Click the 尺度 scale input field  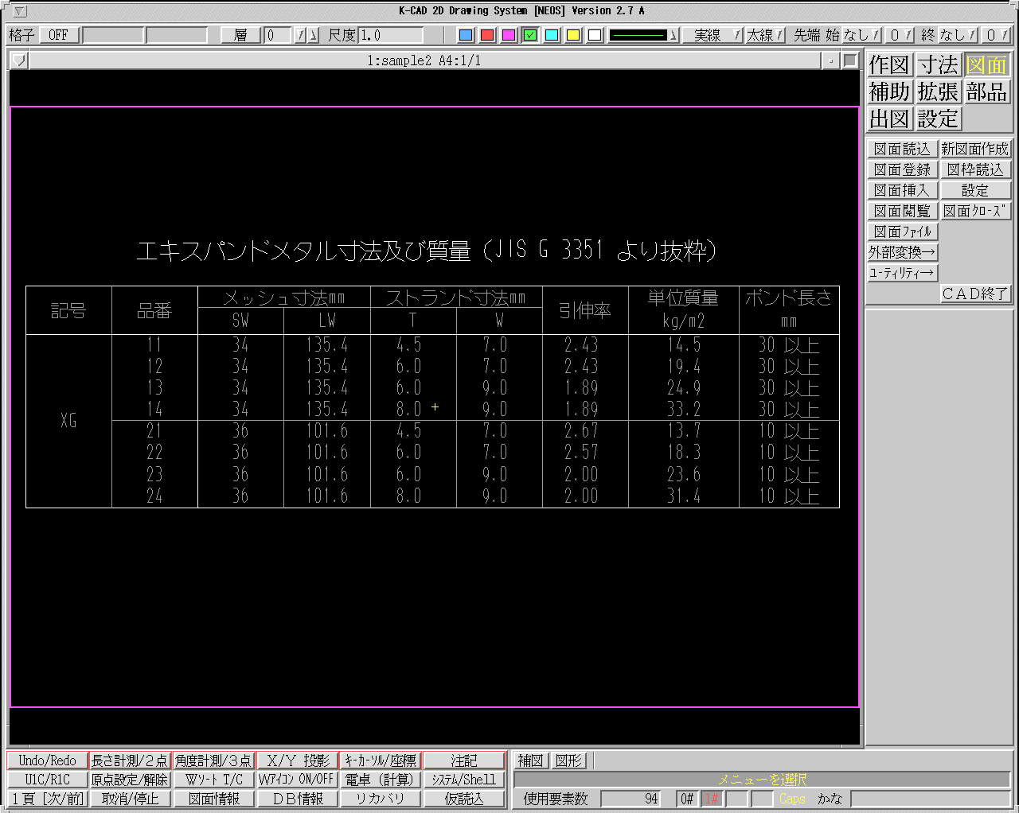tap(390, 35)
